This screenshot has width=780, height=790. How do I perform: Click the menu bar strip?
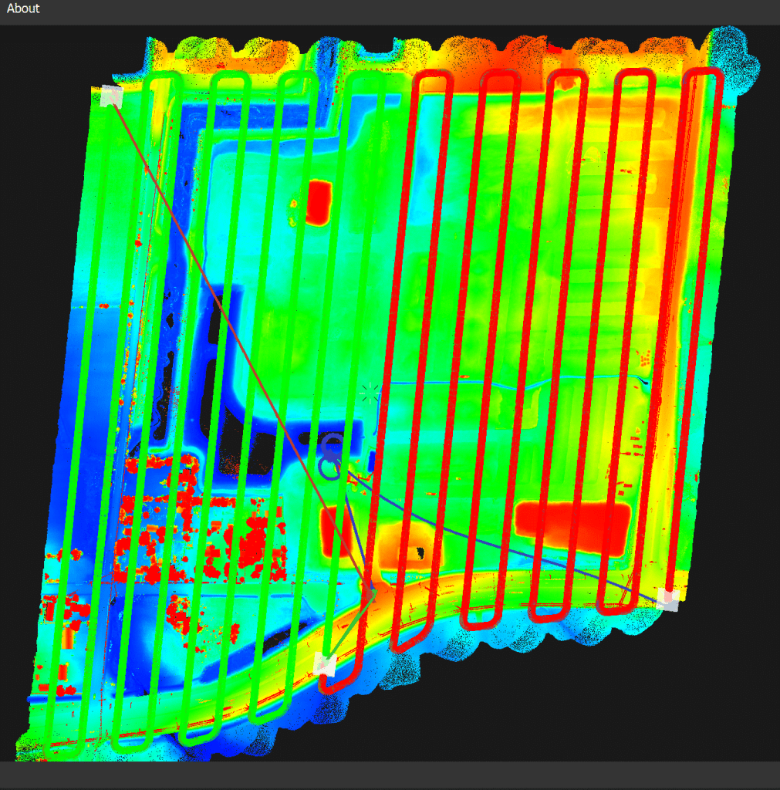[x=386, y=8]
